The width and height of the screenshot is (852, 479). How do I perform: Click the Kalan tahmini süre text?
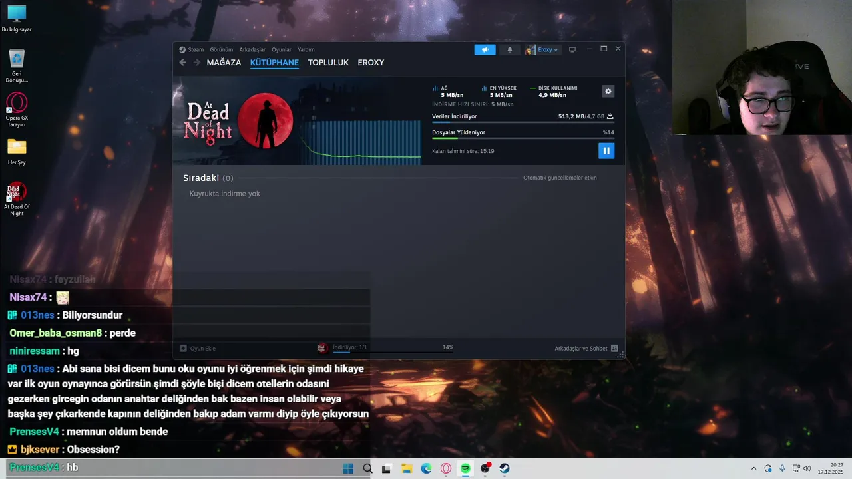pos(463,151)
